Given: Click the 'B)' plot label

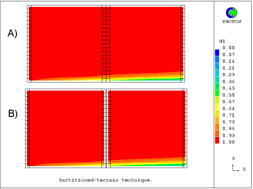Looking at the screenshot, I should (x=13, y=114).
